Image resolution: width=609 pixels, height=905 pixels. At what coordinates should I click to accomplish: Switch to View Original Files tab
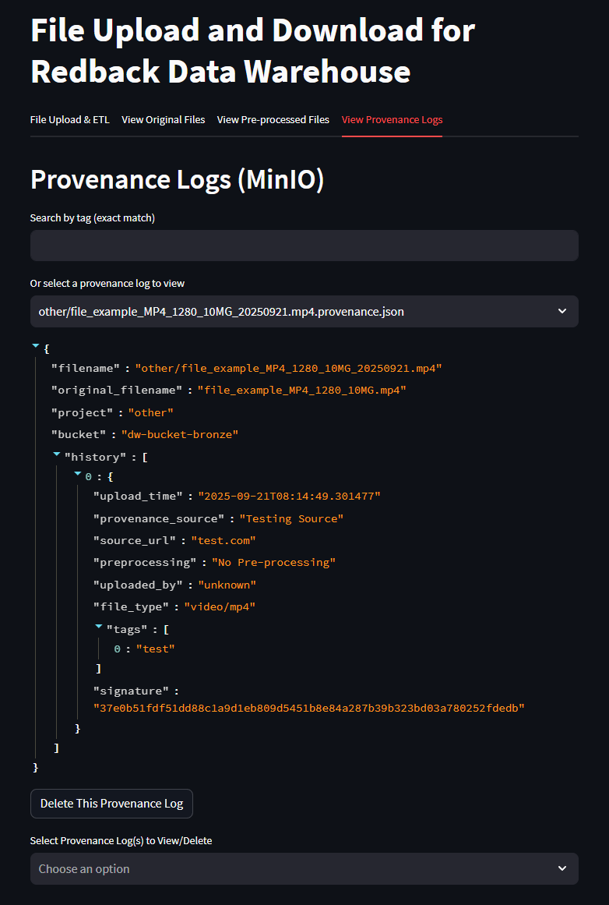pyautogui.click(x=164, y=119)
